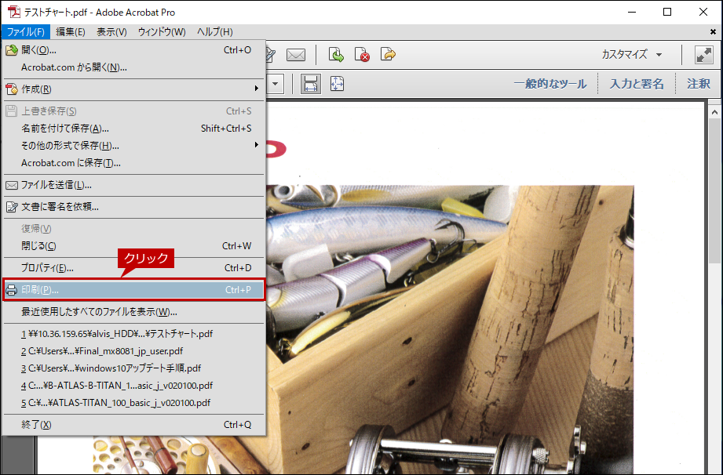
Task: Click the printer icon beside 印刷(P)
Action: 12,290
